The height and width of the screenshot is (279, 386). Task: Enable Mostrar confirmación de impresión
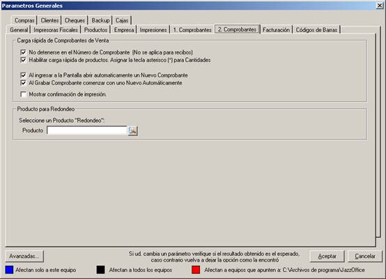click(x=24, y=94)
